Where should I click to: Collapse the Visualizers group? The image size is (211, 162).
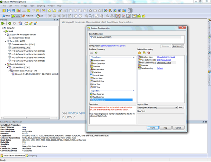coord(134,57)
